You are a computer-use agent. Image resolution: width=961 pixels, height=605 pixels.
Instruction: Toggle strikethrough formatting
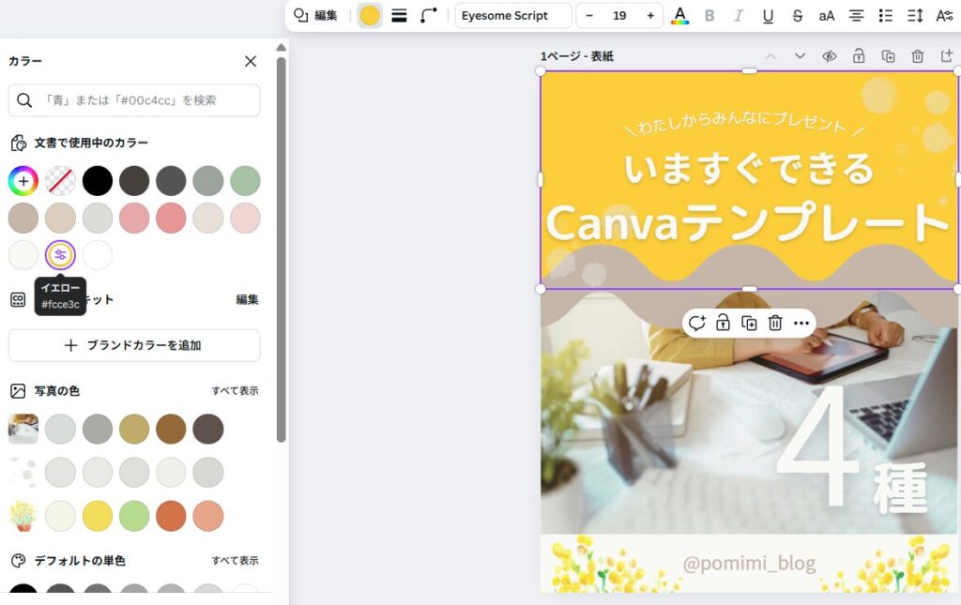click(x=798, y=15)
